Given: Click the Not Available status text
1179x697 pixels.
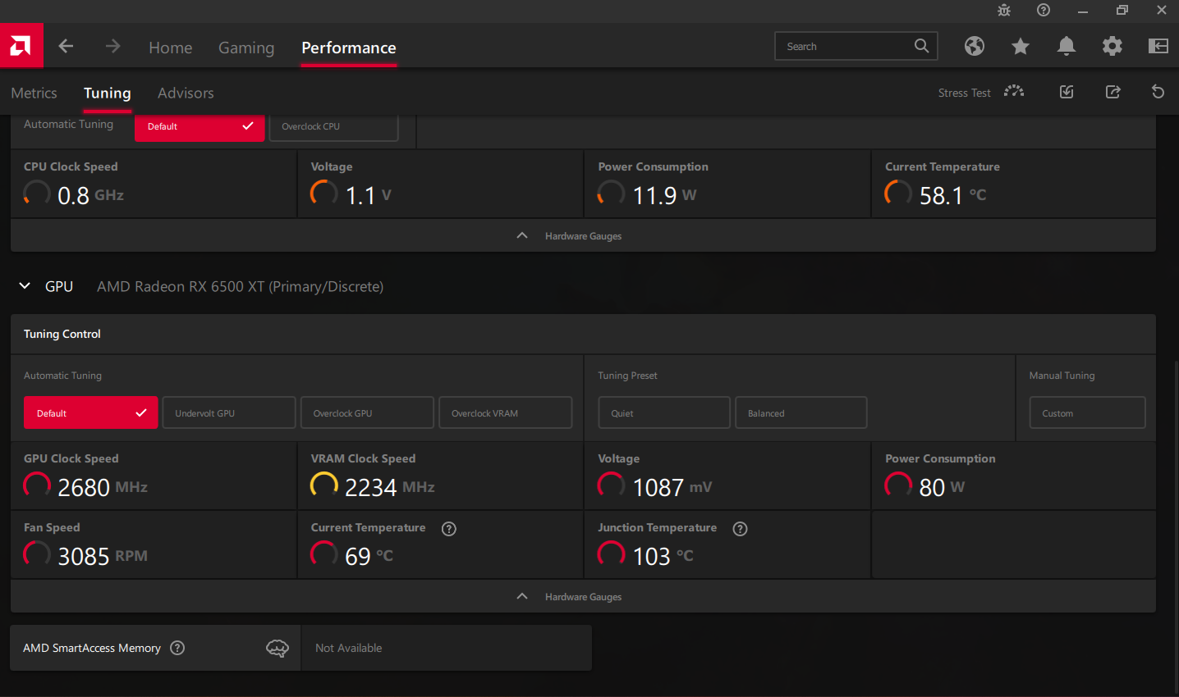Looking at the screenshot, I should (x=349, y=648).
